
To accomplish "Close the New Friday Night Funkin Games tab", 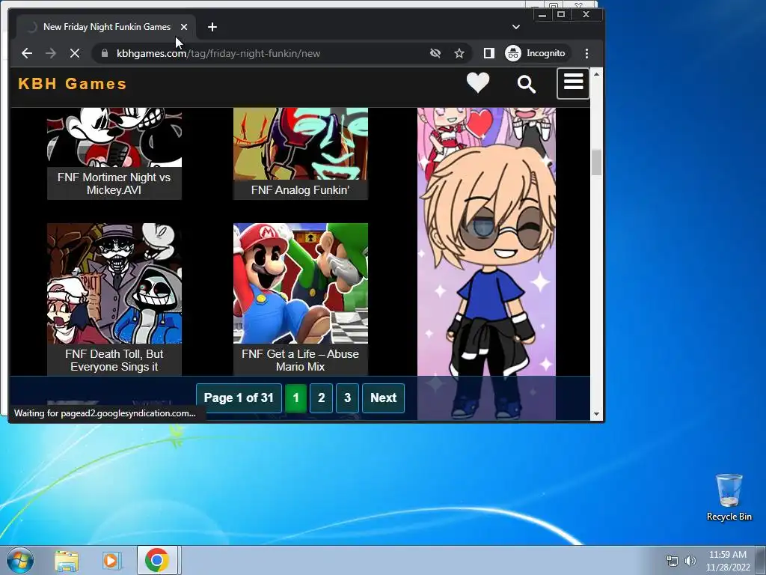I will point(184,27).
